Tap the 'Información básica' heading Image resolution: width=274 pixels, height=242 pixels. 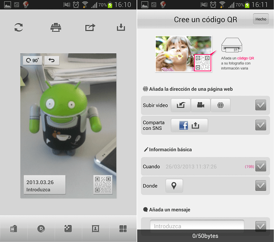click(x=170, y=149)
